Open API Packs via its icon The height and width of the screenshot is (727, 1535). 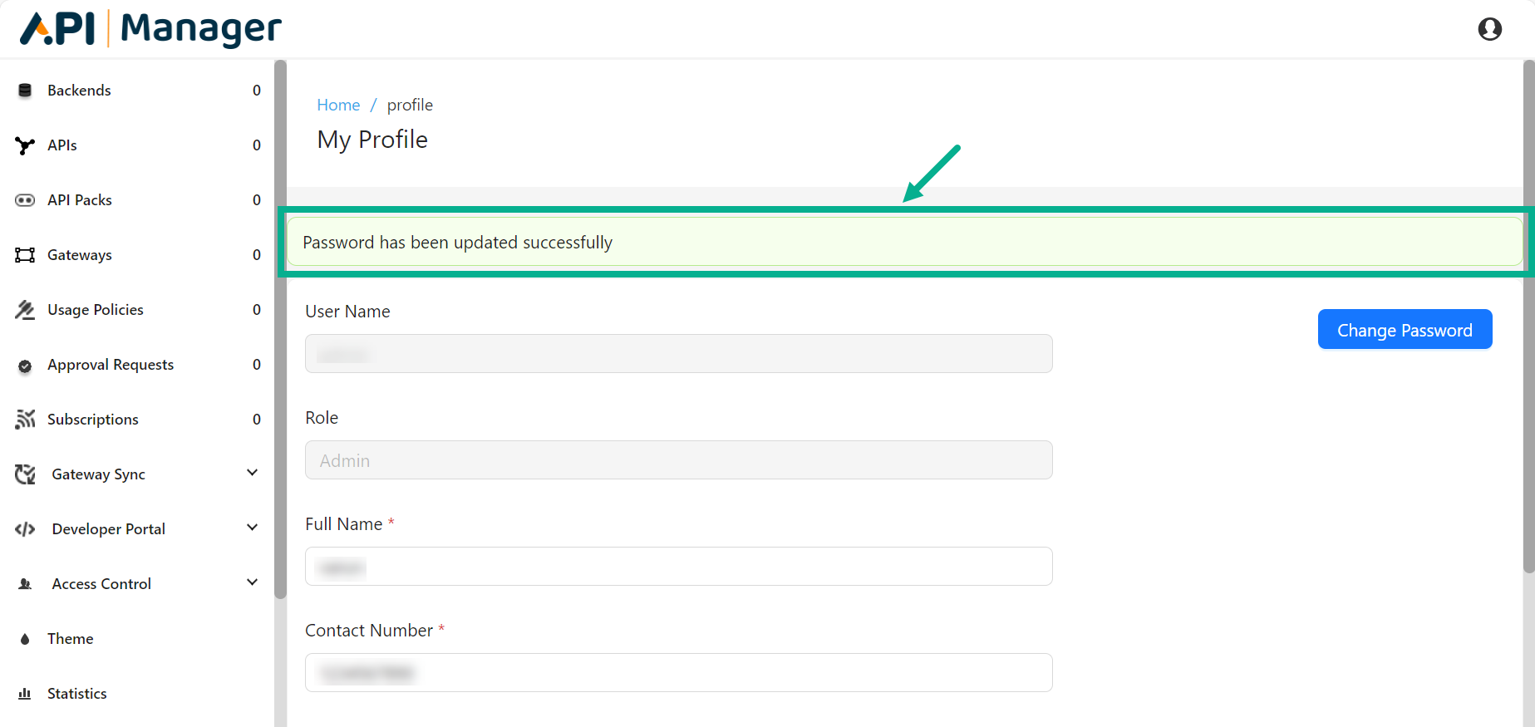25,199
